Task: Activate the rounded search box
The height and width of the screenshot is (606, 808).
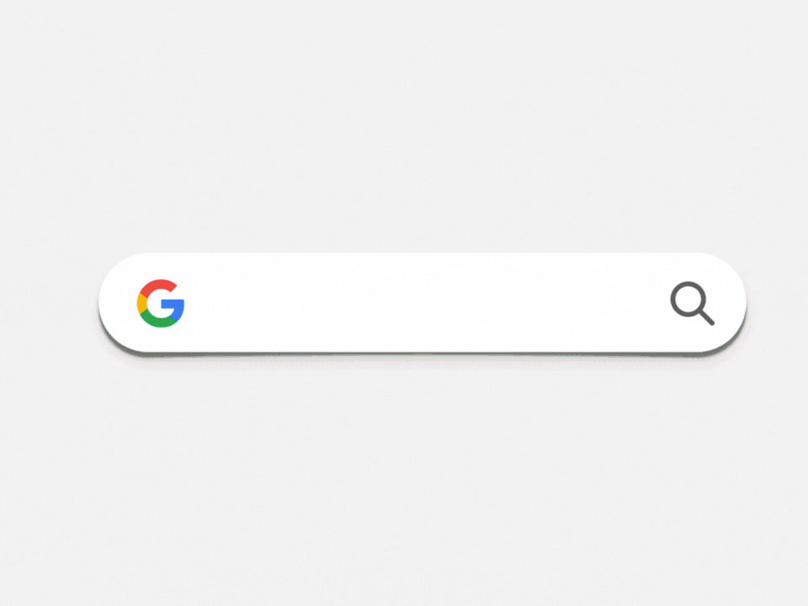Action: 422,303
